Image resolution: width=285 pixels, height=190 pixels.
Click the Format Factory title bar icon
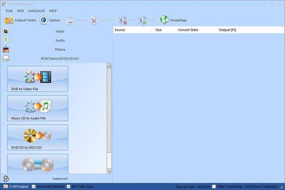[4, 4]
